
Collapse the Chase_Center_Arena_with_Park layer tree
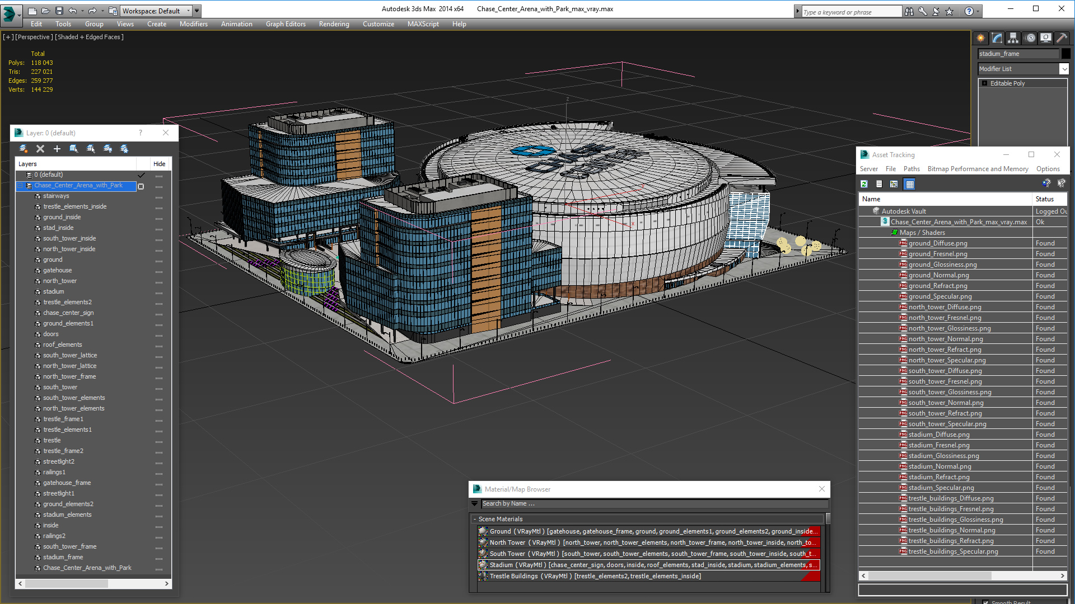21,186
